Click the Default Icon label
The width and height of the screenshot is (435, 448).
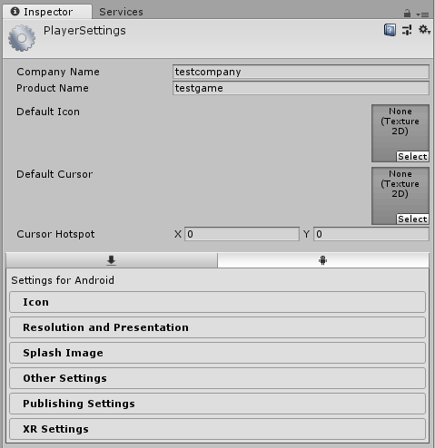tap(48, 112)
